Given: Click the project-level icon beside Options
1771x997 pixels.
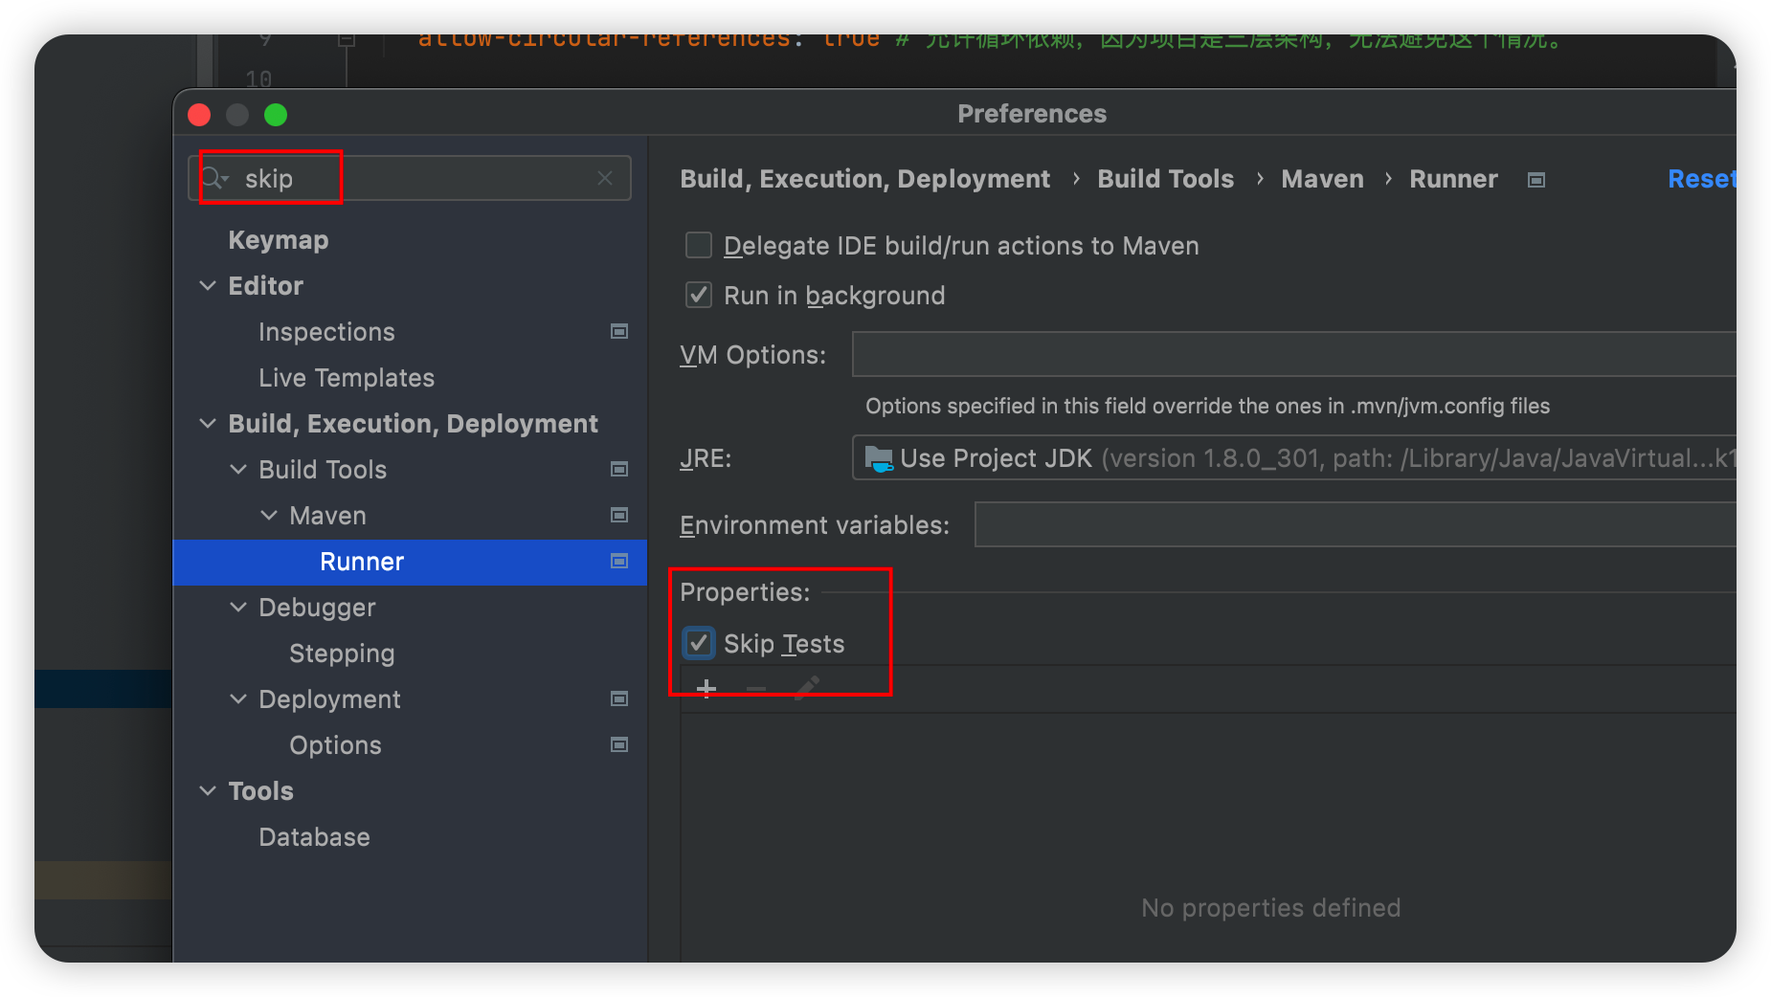Looking at the screenshot, I should point(619,744).
